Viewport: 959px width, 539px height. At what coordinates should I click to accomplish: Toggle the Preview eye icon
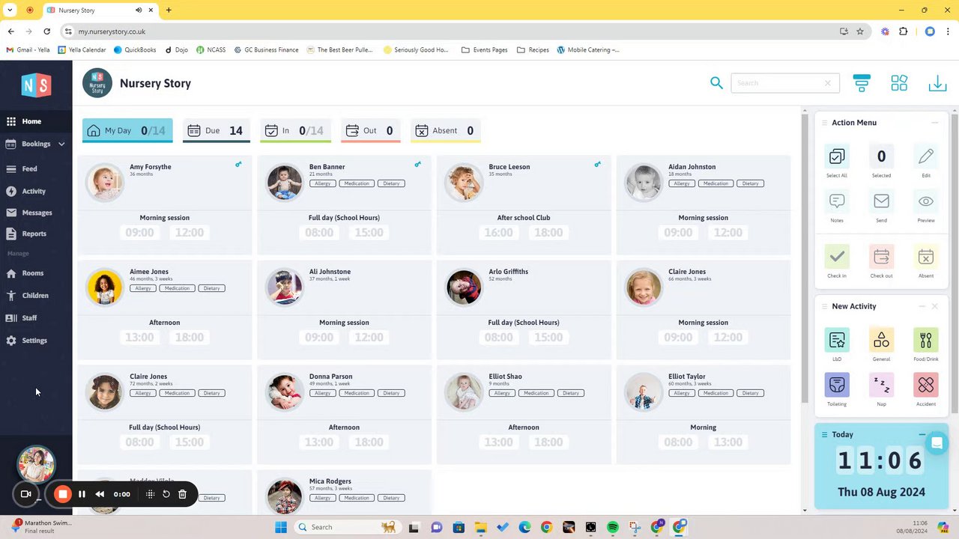point(926,201)
